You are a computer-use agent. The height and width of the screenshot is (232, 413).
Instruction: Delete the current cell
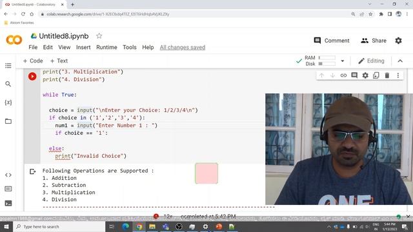tap(387, 75)
